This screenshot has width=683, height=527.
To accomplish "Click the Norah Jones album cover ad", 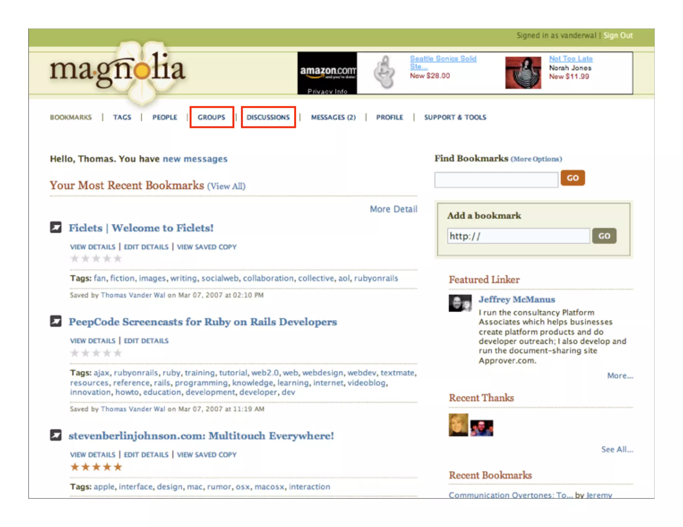I will (523, 73).
